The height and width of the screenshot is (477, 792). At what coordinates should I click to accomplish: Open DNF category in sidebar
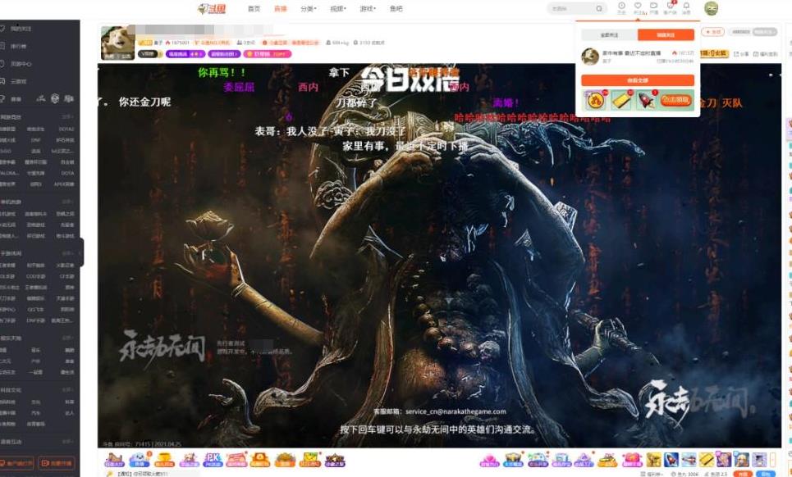coord(36,140)
